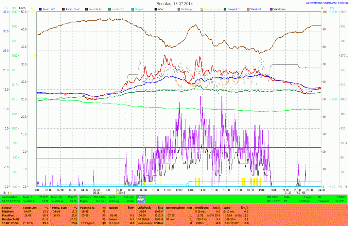Screen dimensions: 348x226
Task: Click the purple Windböen legend square
Action: click(x=271, y=9)
